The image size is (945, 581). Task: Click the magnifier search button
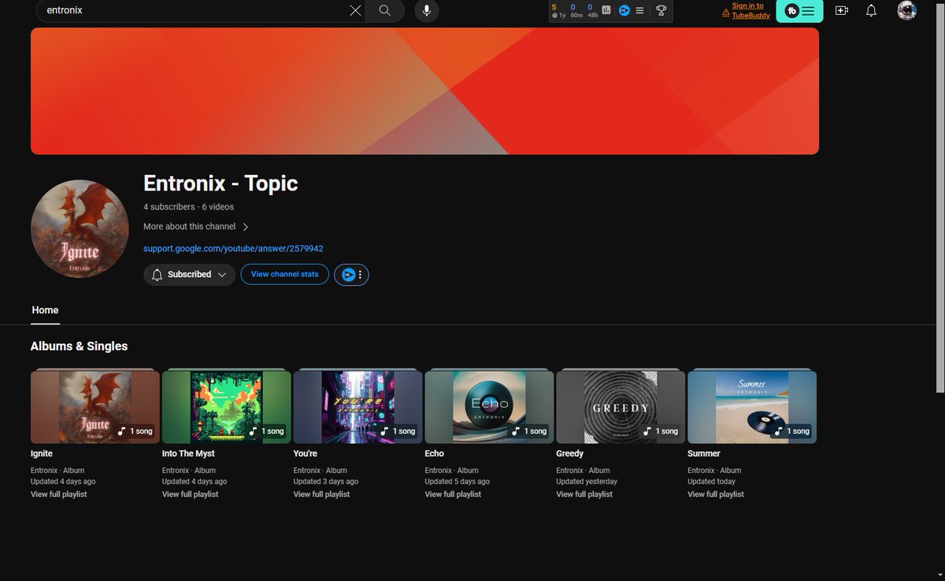pyautogui.click(x=384, y=10)
